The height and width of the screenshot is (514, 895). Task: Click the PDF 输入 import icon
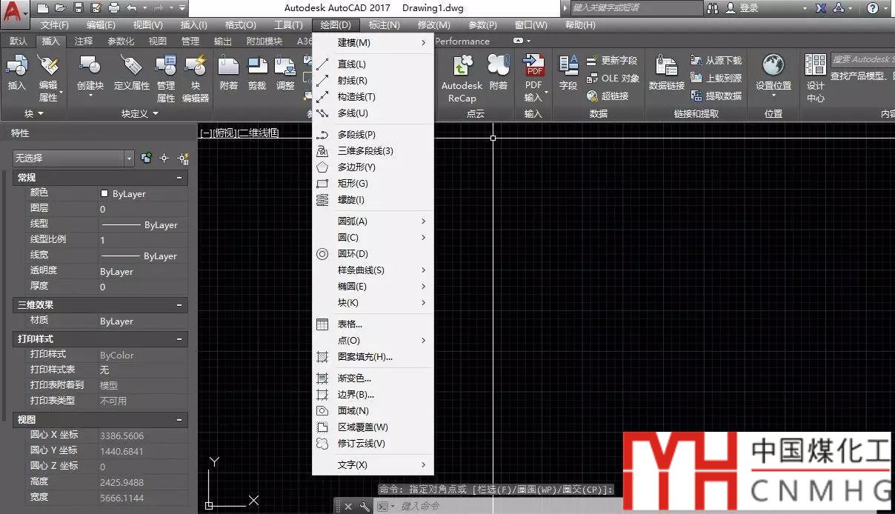pyautogui.click(x=533, y=67)
